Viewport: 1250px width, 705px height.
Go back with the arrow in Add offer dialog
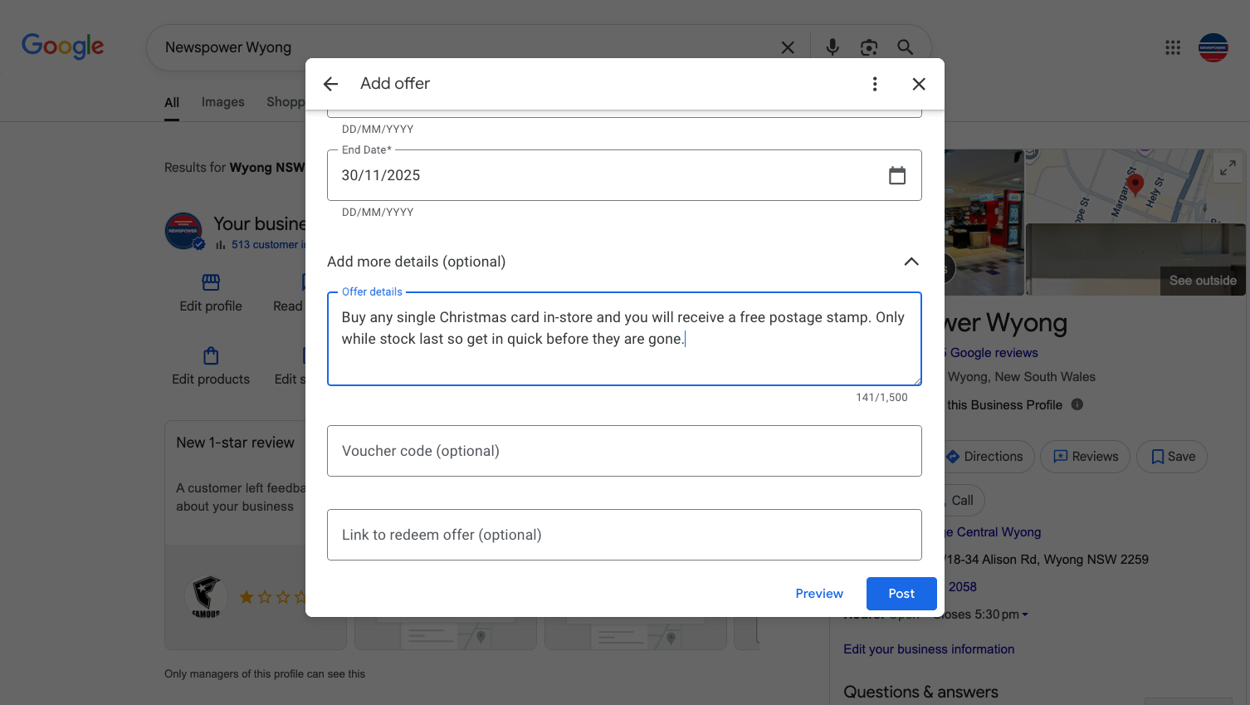point(330,84)
